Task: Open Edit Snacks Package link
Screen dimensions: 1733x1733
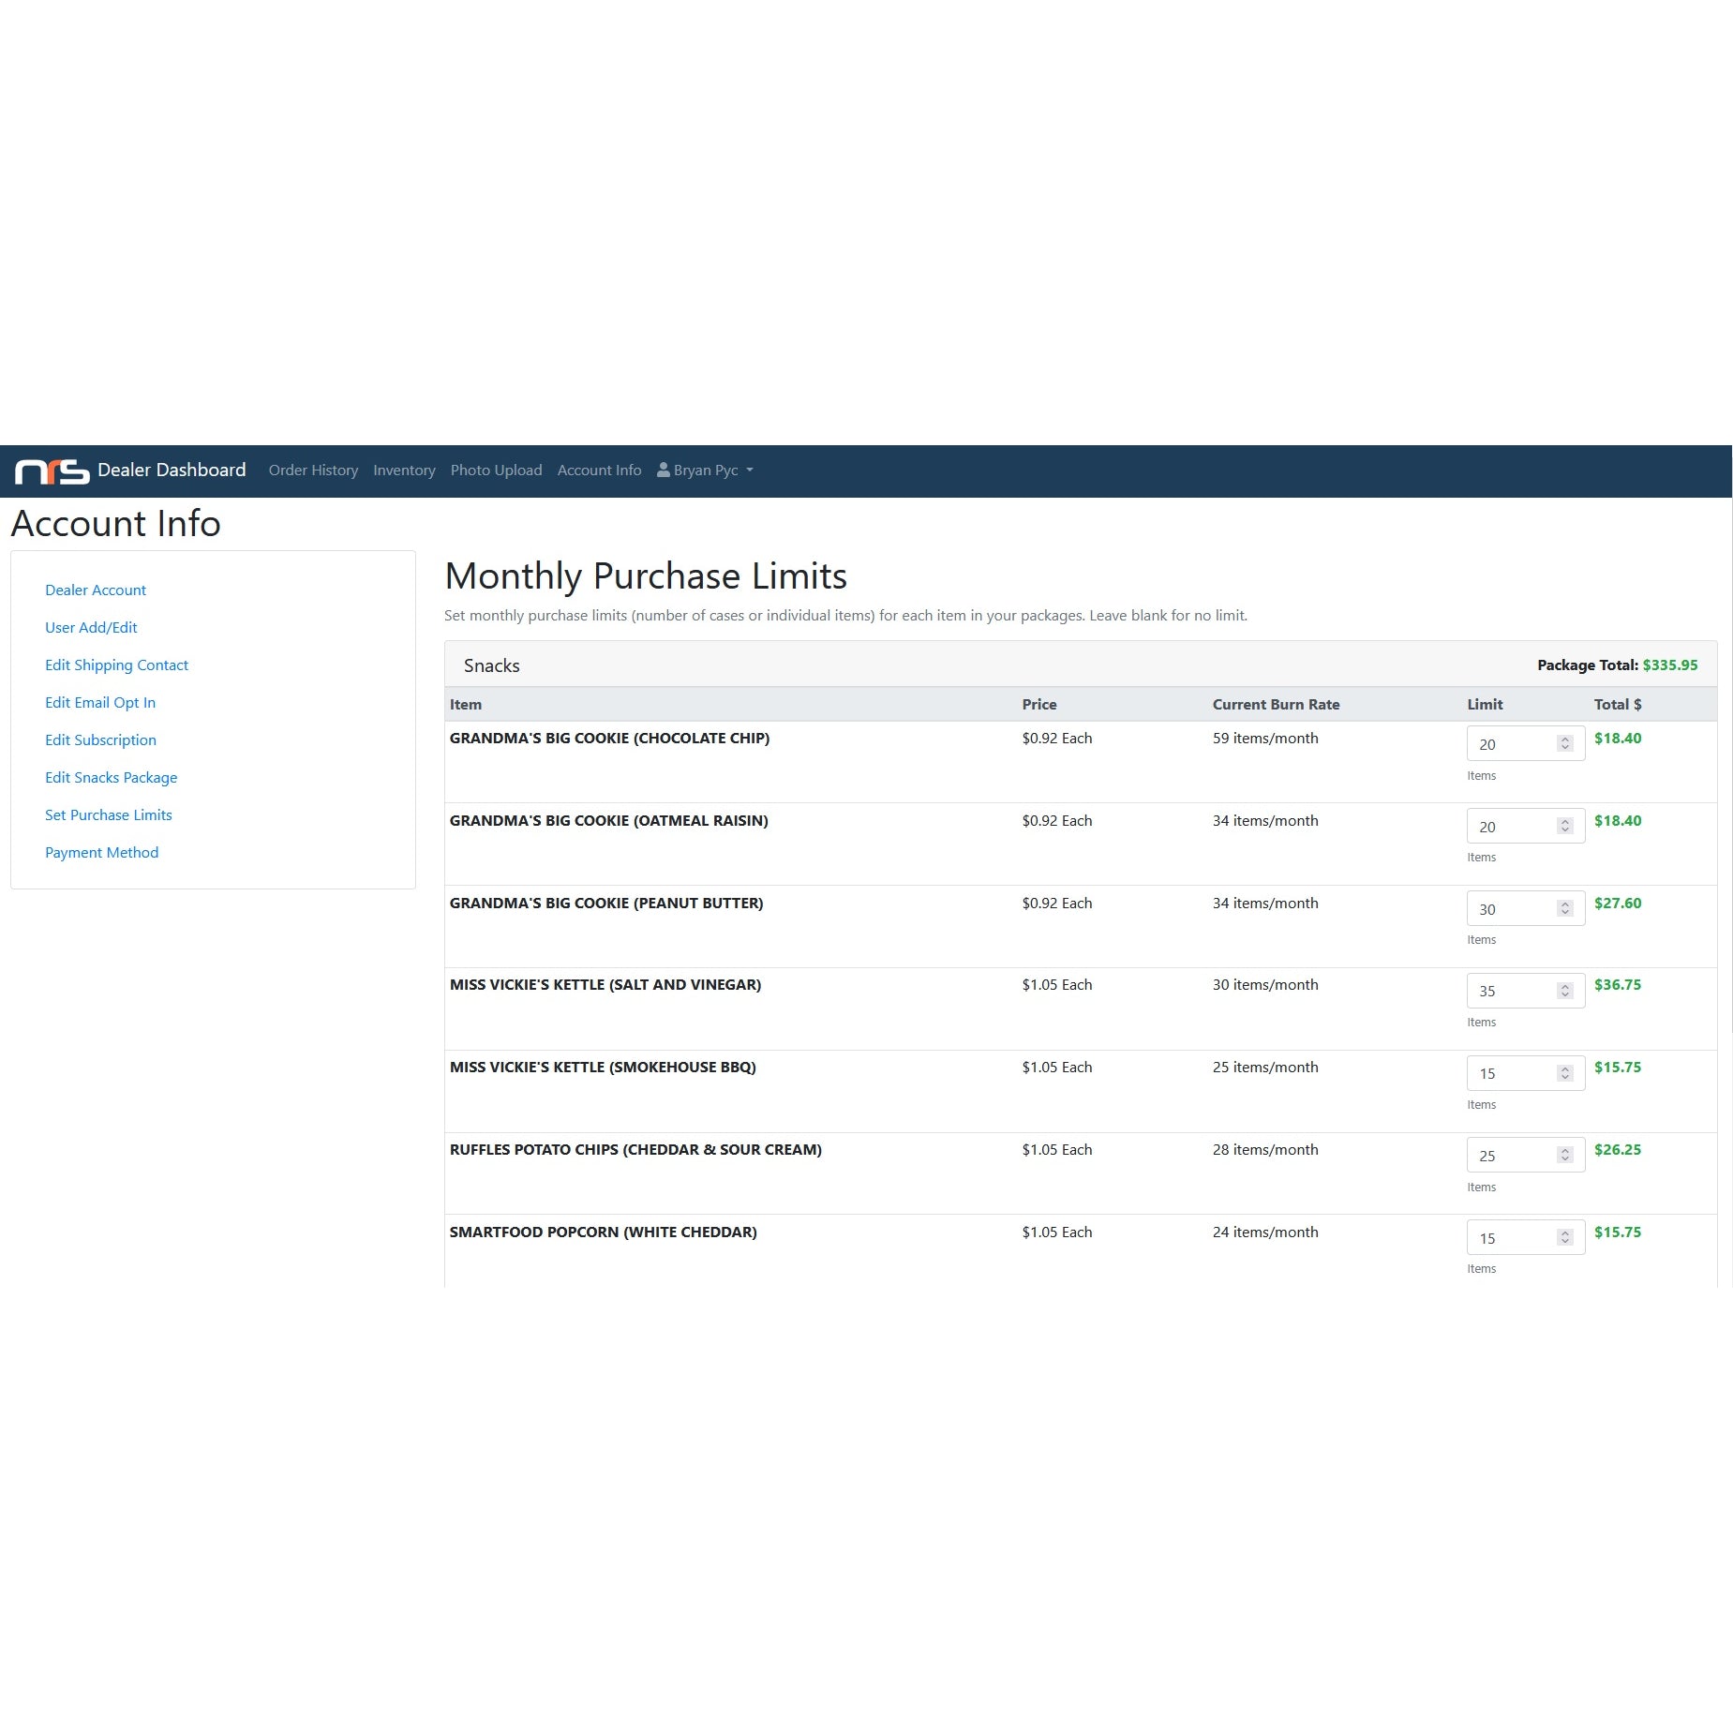Action: 111,778
